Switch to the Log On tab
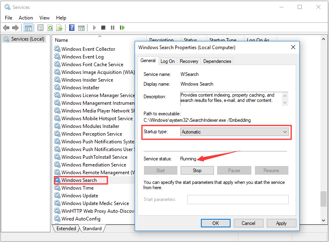Viewport: 329px width, 242px height. tap(168, 61)
